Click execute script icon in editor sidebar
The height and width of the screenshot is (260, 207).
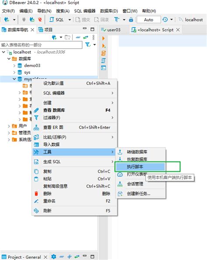103,53
